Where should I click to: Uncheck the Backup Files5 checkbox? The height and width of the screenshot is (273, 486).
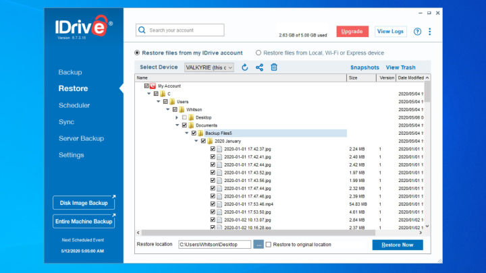click(194, 133)
